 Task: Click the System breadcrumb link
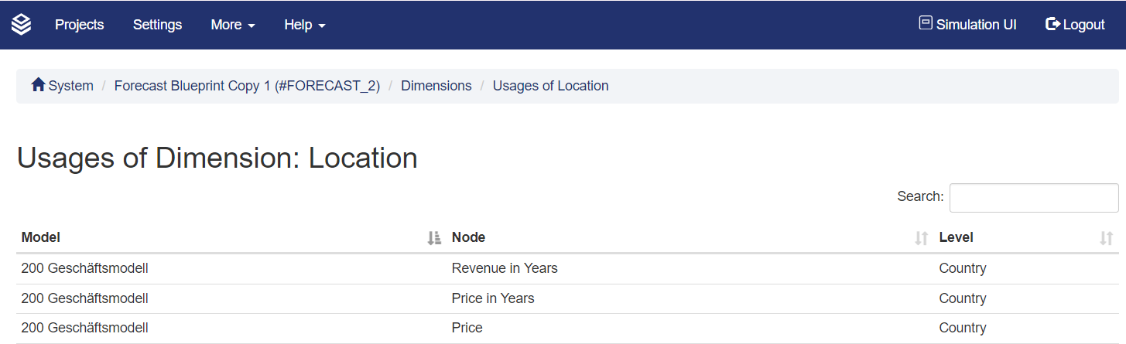click(x=70, y=86)
